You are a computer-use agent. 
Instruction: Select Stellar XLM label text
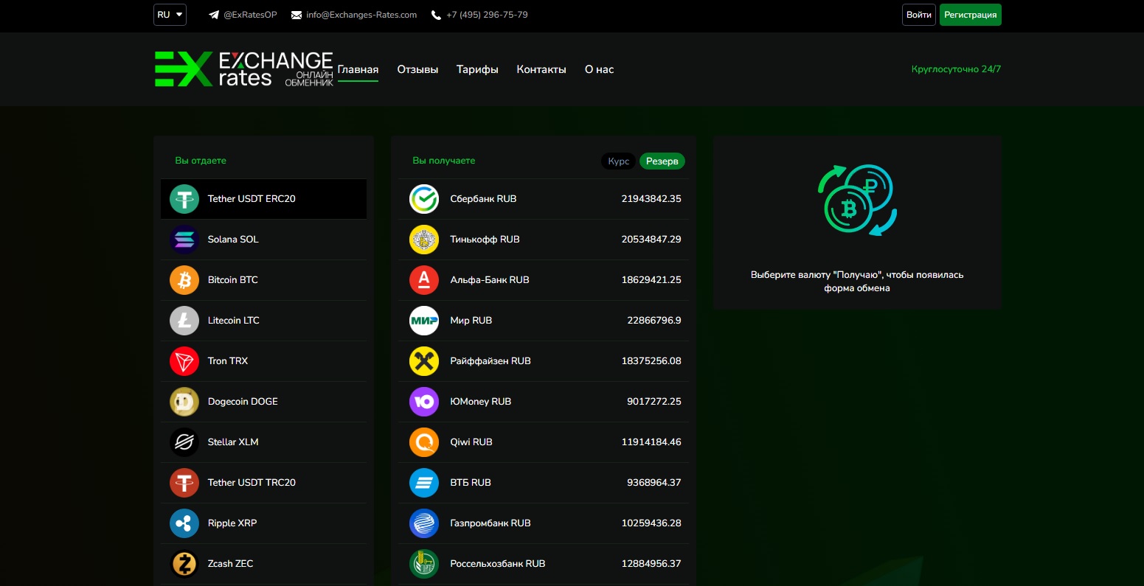[233, 442]
